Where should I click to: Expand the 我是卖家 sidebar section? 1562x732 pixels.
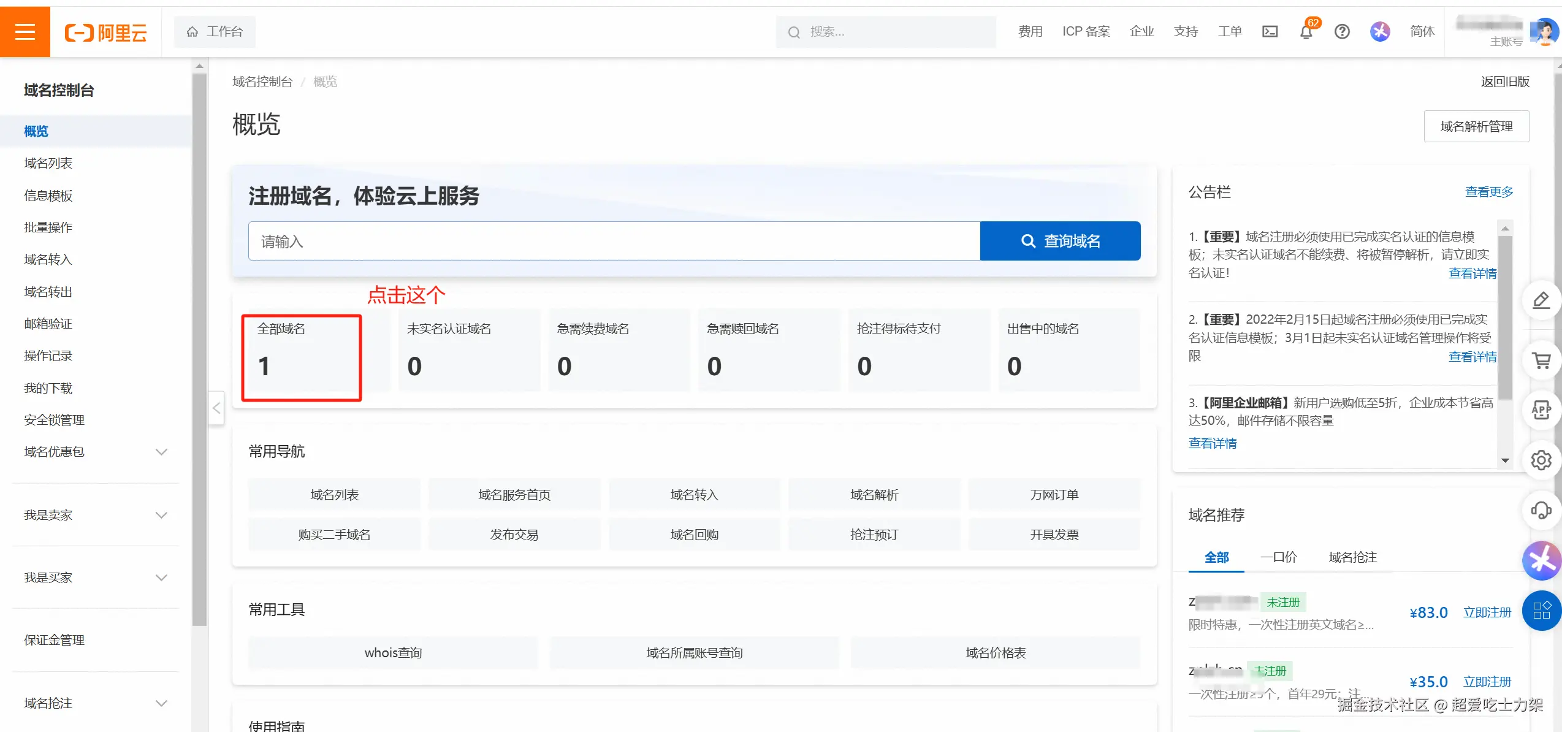[x=161, y=515]
